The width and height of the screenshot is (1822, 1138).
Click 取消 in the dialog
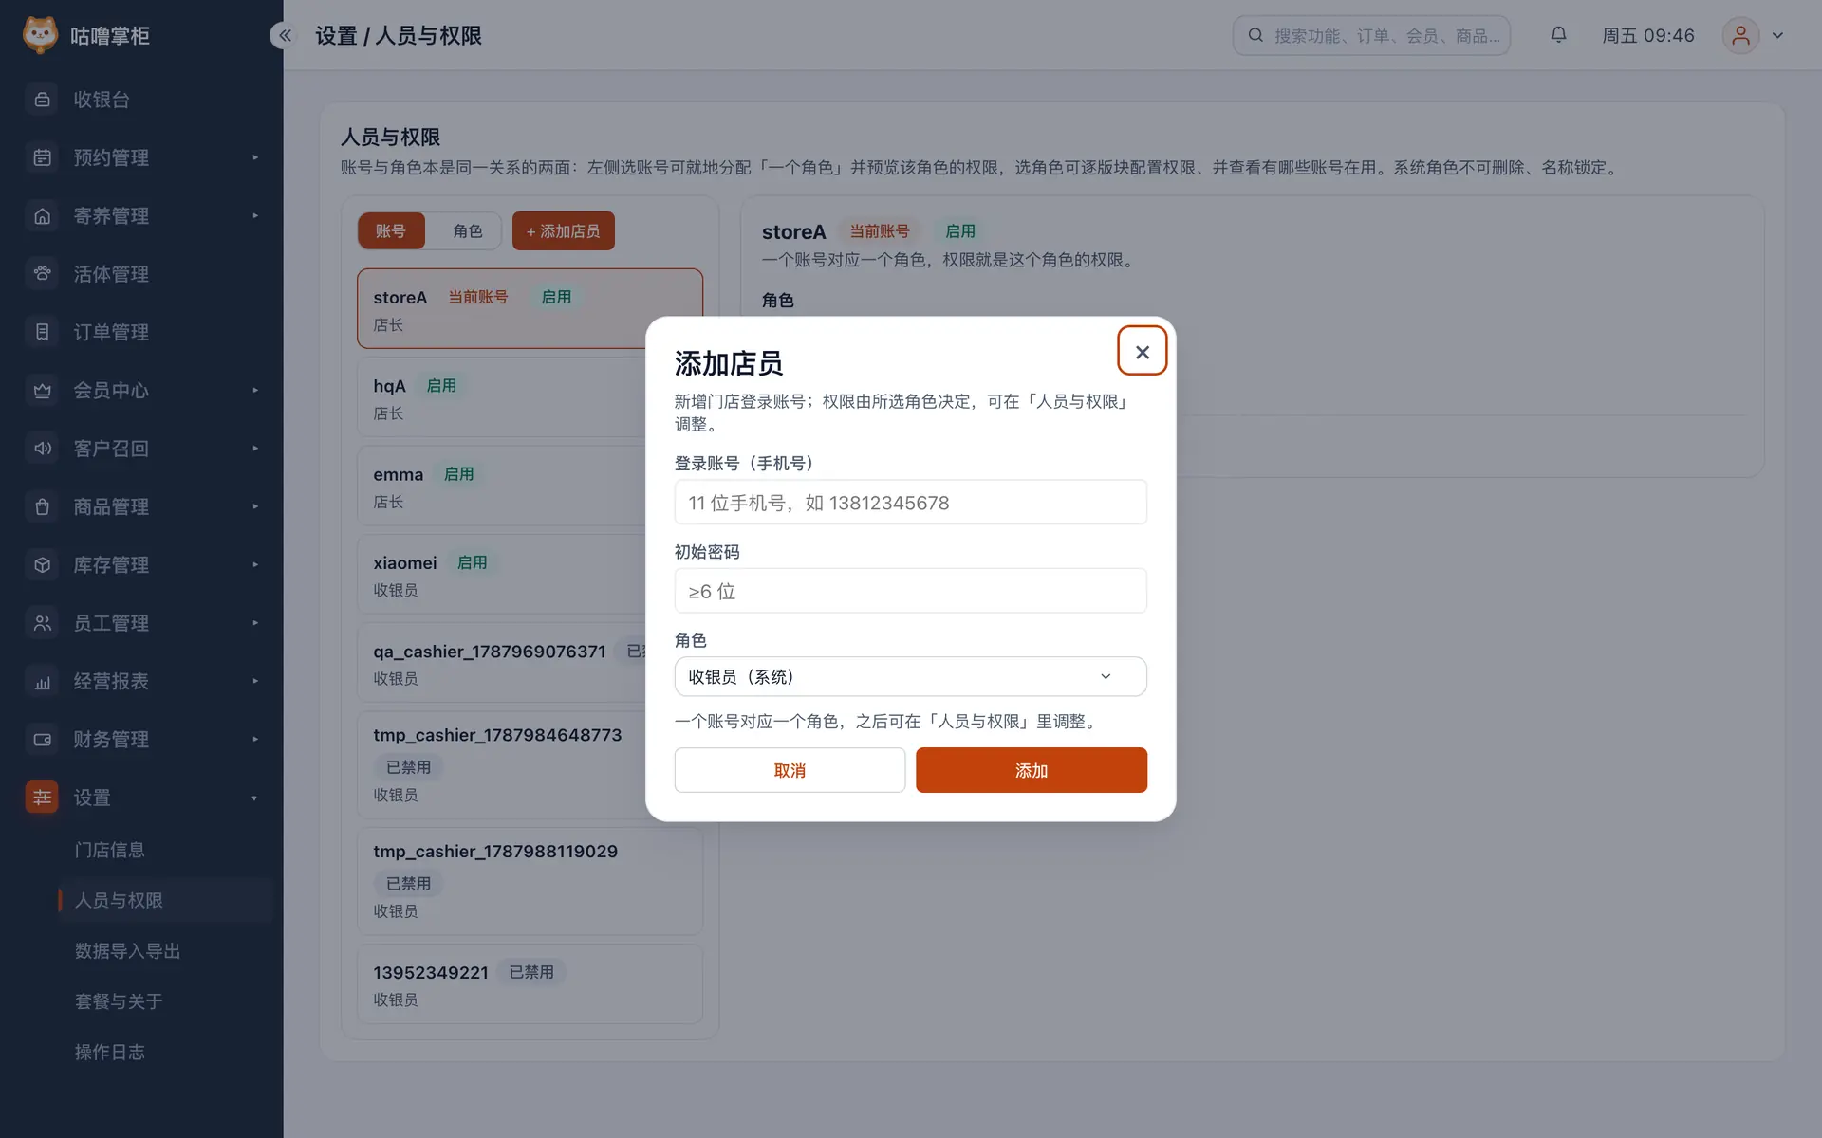(790, 770)
